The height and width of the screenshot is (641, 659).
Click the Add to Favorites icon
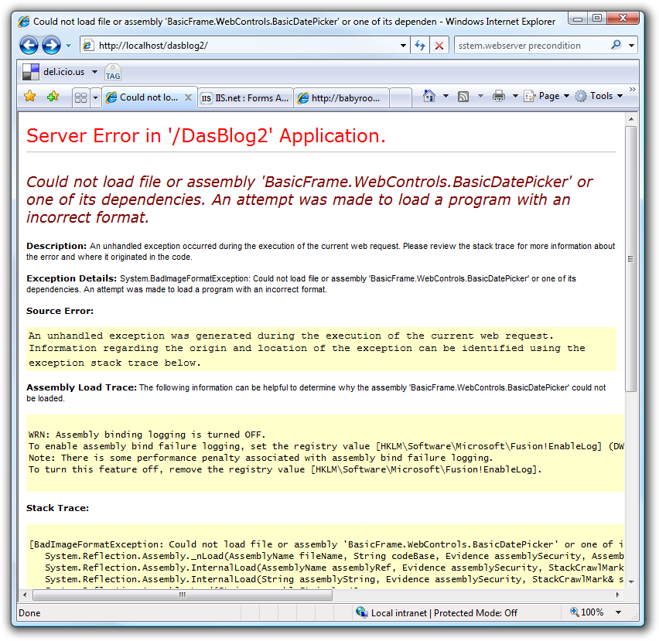(53, 97)
